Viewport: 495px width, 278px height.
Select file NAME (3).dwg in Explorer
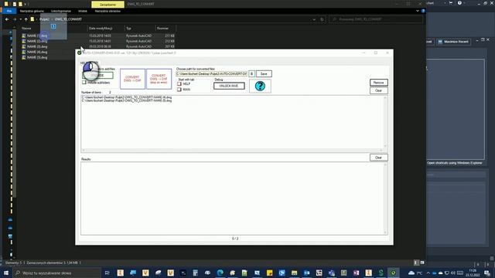pos(37,46)
